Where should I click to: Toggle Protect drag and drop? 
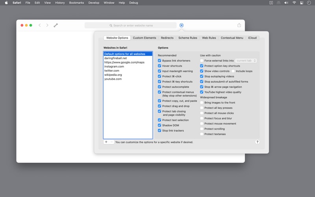pyautogui.click(x=159, y=106)
